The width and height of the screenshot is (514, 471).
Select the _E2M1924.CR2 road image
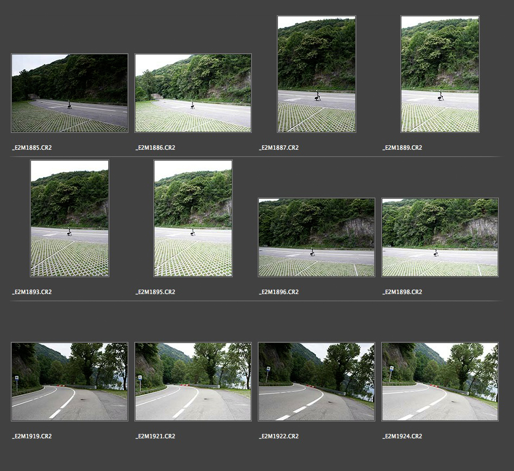click(x=440, y=382)
